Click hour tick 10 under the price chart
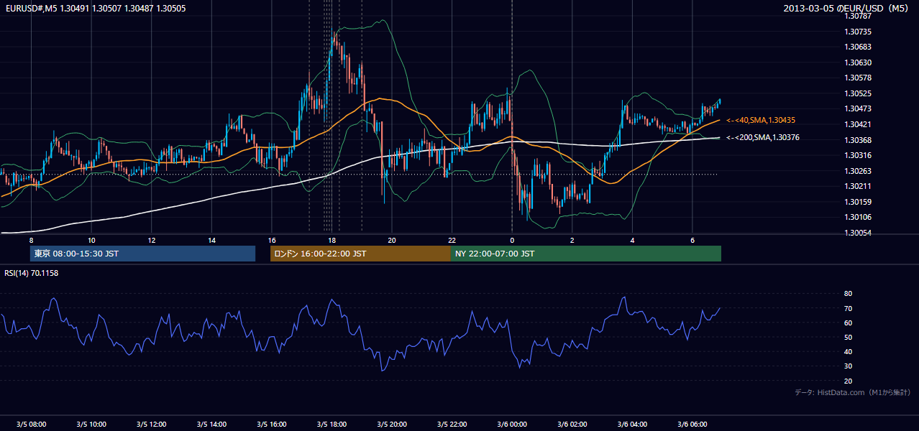The image size is (919, 431). (x=91, y=240)
